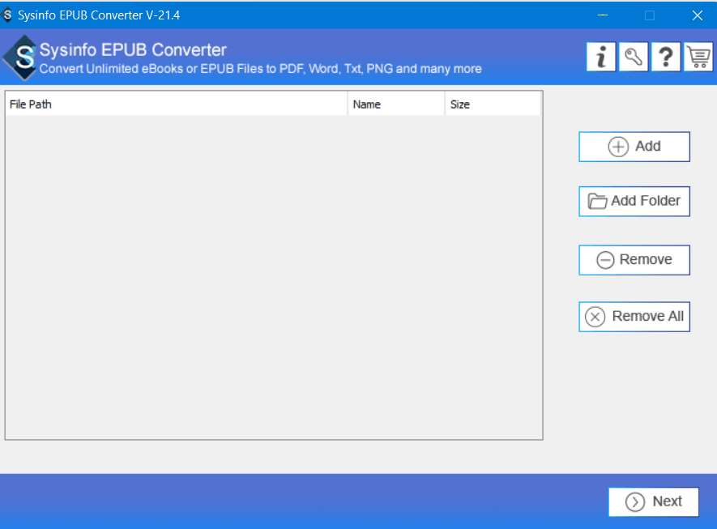Click the title bar text 'Sysinfo EPUB Converter V-21.4'
The image size is (717, 529).
click(x=99, y=15)
